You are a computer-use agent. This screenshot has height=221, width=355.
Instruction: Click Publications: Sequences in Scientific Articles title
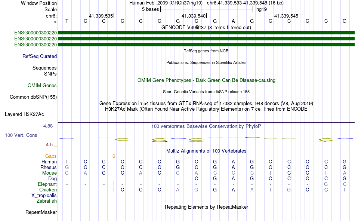tap(206, 62)
